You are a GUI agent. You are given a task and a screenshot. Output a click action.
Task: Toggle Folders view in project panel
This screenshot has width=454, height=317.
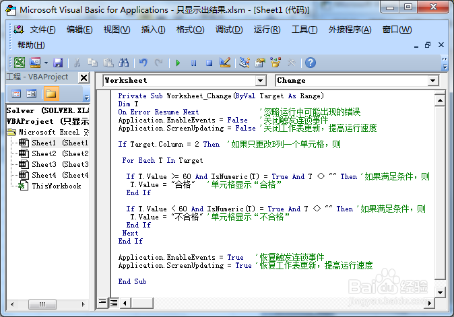pos(51,94)
